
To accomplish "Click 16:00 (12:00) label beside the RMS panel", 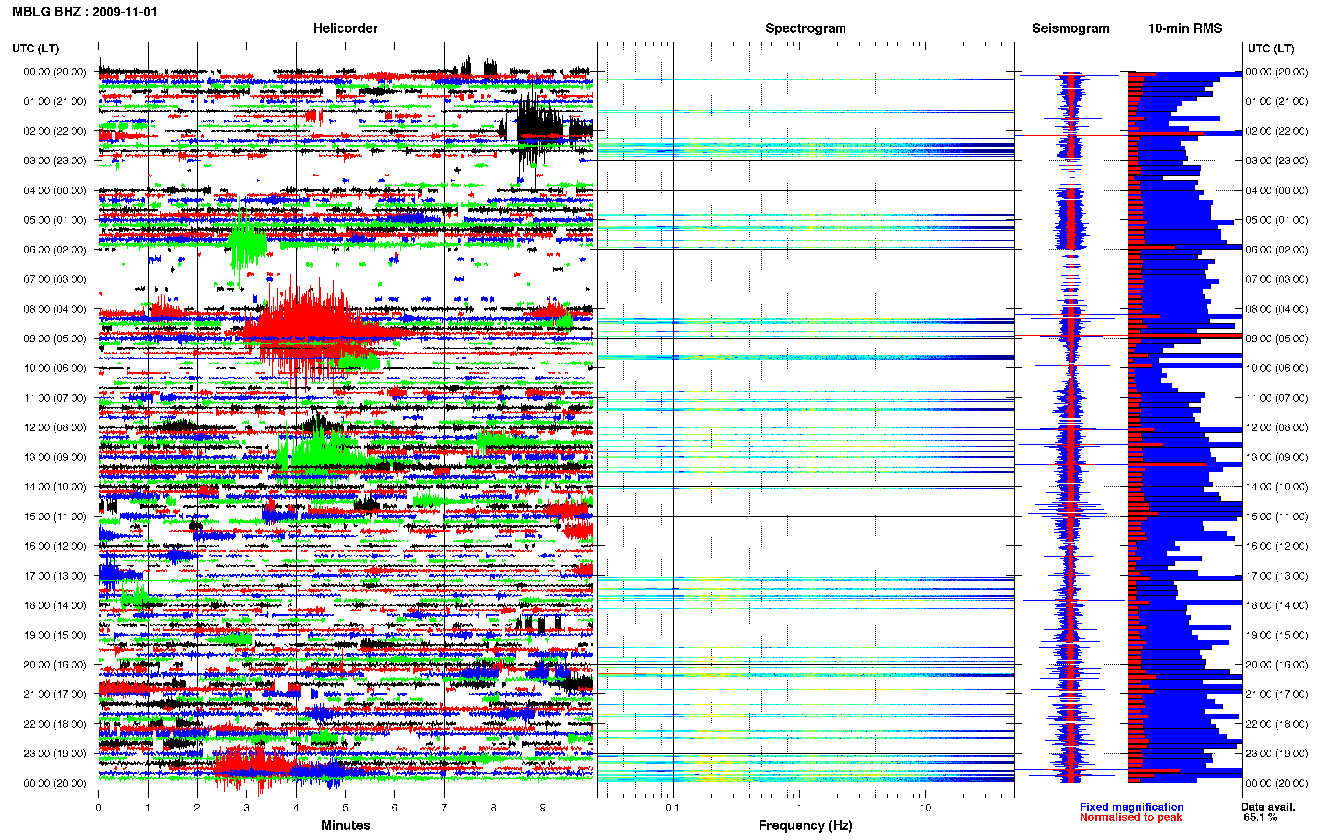I will click(x=1277, y=546).
